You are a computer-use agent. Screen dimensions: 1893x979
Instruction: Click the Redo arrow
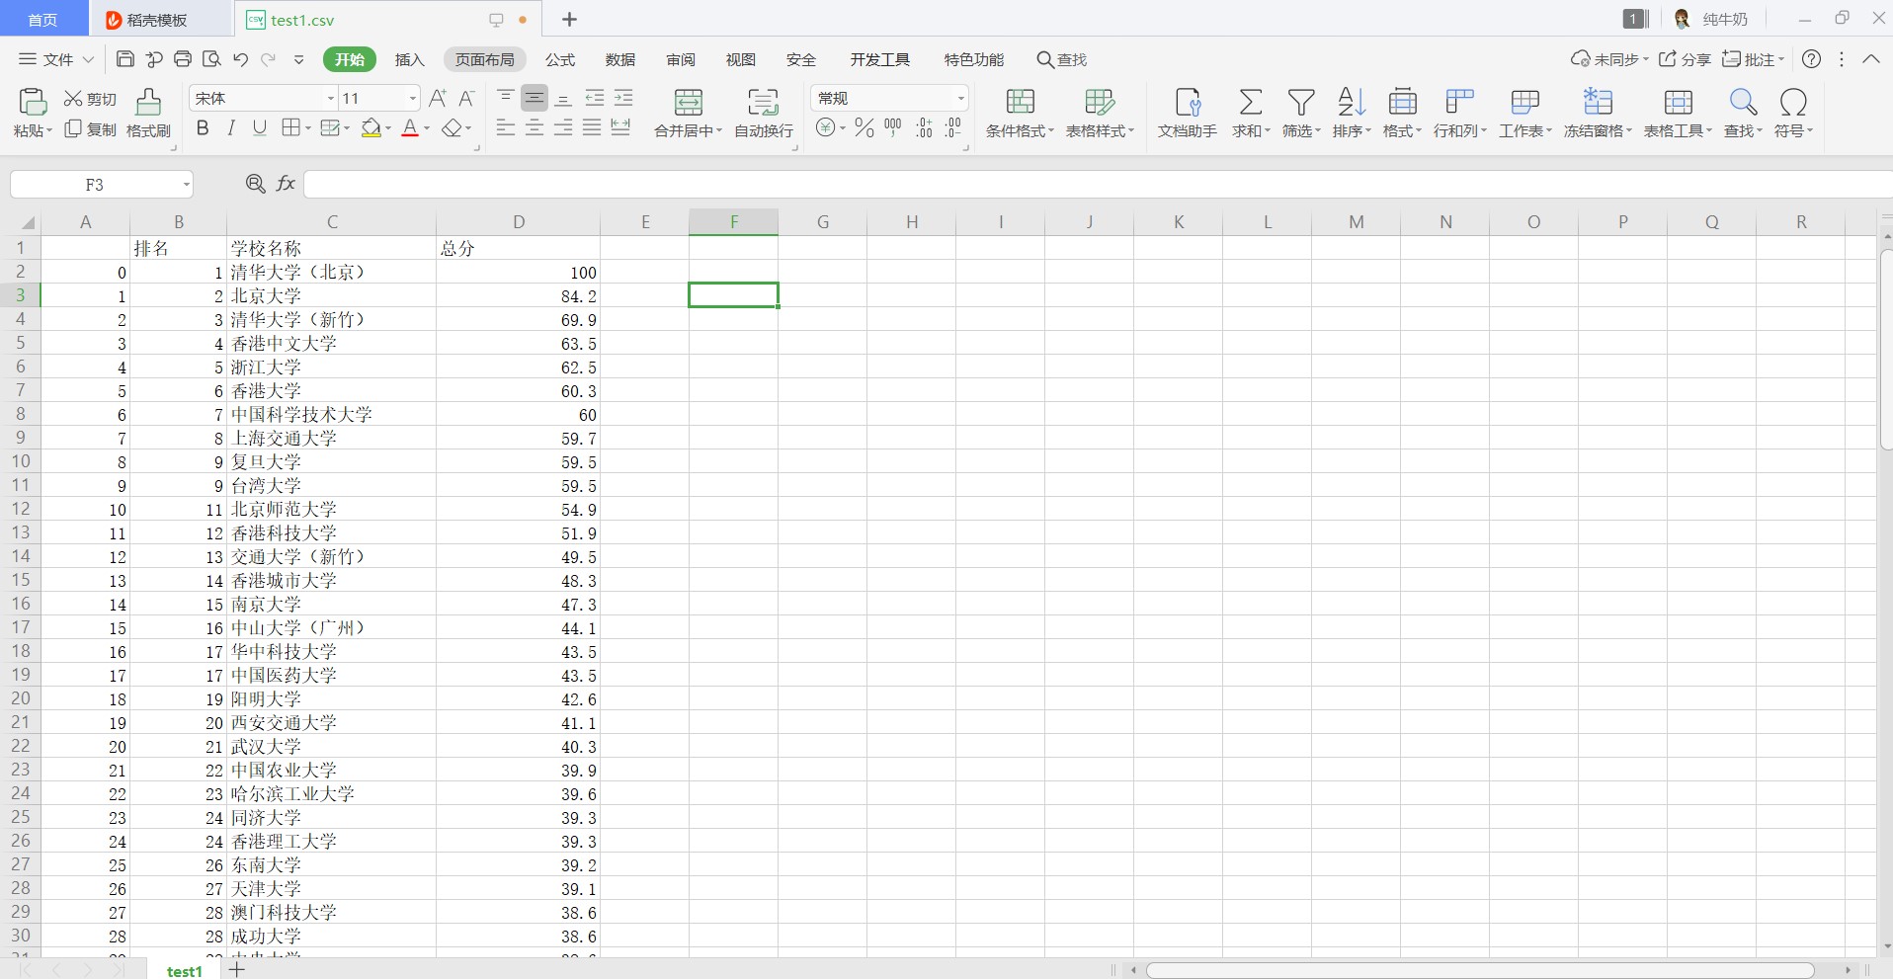pos(268,59)
